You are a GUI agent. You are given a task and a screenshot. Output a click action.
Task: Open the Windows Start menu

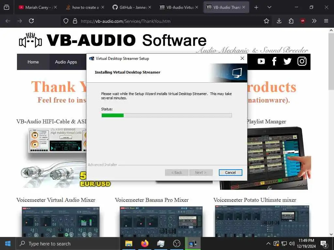pyautogui.click(x=8, y=243)
